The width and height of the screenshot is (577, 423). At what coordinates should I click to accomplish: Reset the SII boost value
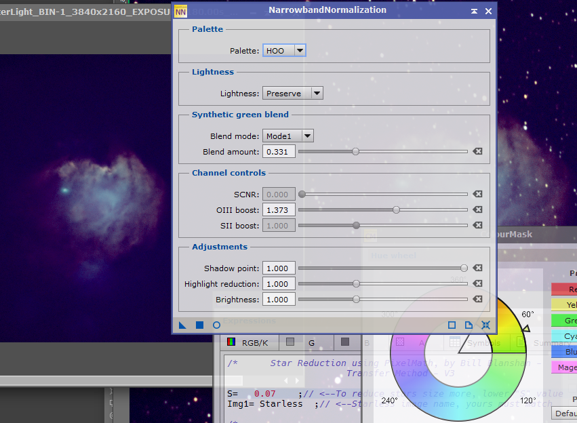pos(477,225)
